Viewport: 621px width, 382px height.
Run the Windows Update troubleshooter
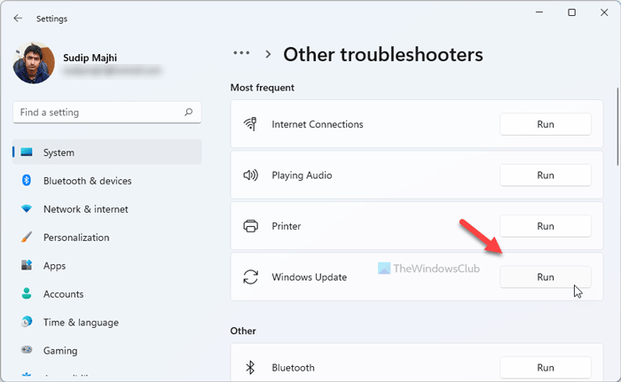[545, 277]
